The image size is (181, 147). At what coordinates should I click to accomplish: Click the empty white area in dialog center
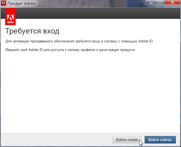tap(90, 91)
